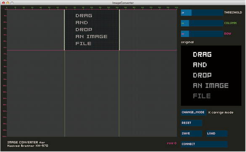Click the ROW slider bar
The height and width of the screenshot is (152, 246).
(202, 34)
